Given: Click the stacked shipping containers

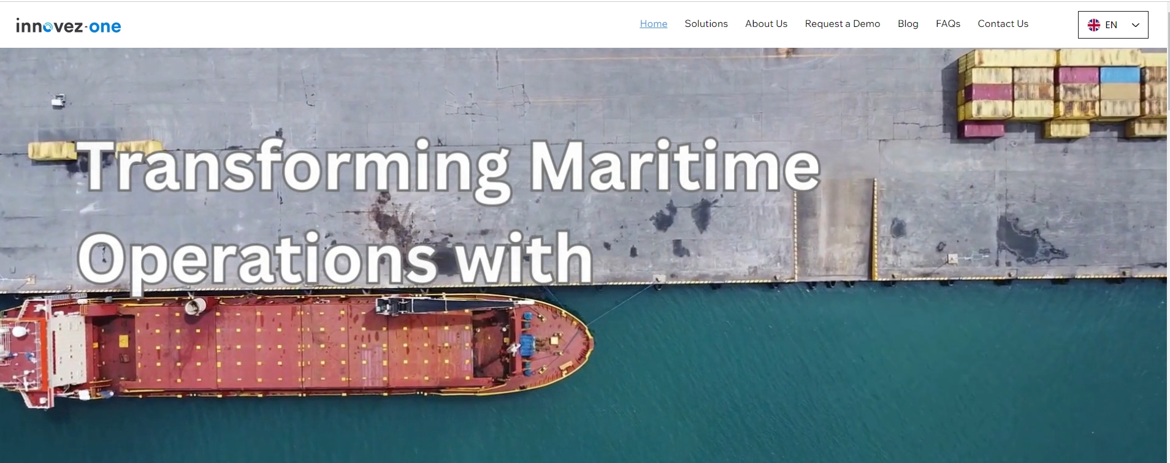Looking at the screenshot, I should [1061, 92].
